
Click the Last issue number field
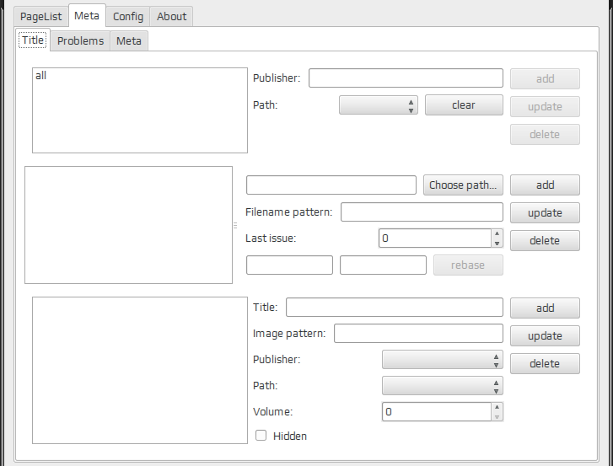tap(435, 238)
